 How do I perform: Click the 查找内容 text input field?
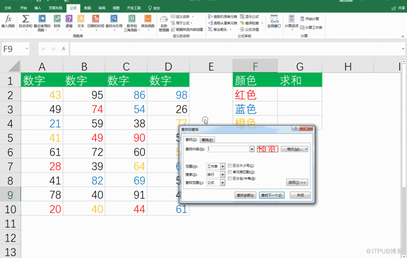[228, 149]
